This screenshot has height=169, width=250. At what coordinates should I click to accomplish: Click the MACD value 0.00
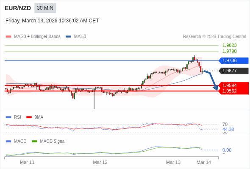[x=227, y=150]
